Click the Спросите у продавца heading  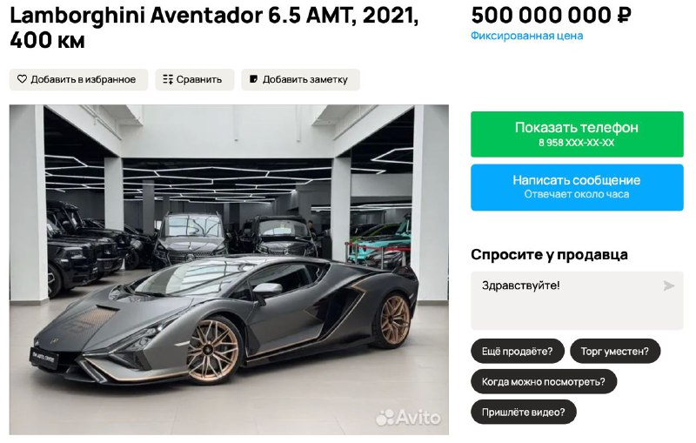click(549, 255)
